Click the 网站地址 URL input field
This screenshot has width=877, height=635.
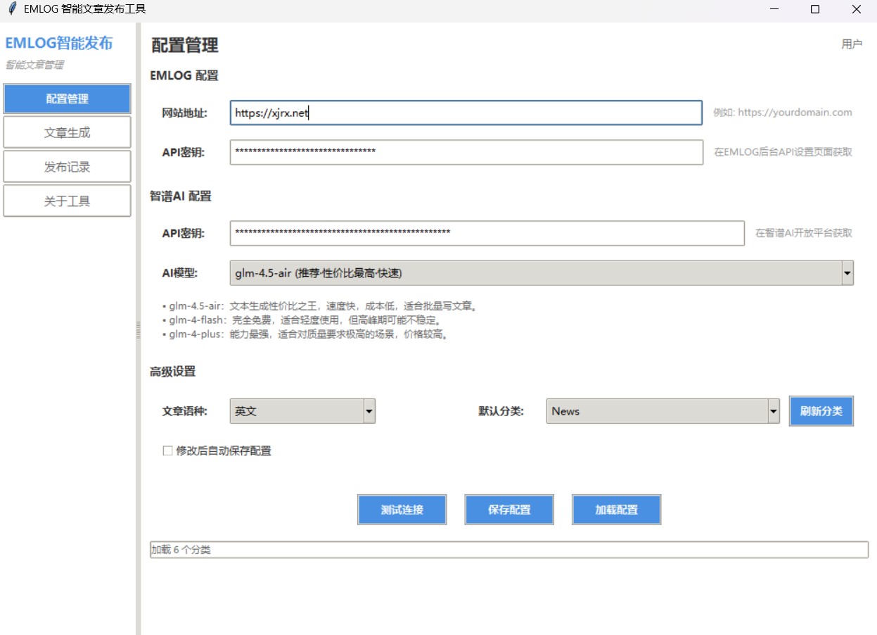[x=466, y=113]
